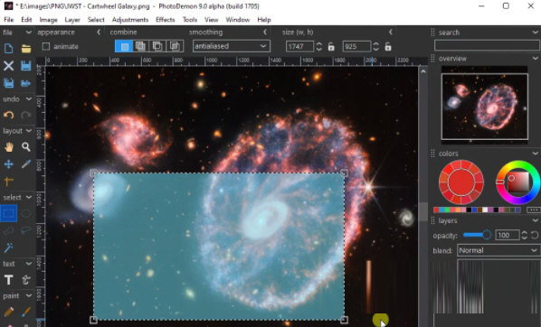The height and width of the screenshot is (327, 541).
Task: Close the image with the X icon
Action: point(9,65)
